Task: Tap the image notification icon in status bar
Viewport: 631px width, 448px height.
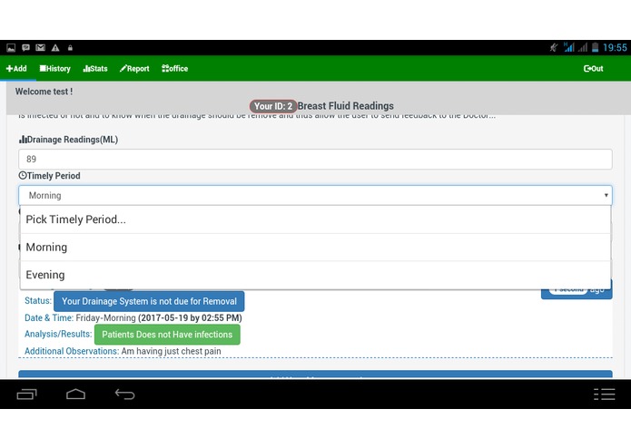Action: tap(11, 48)
